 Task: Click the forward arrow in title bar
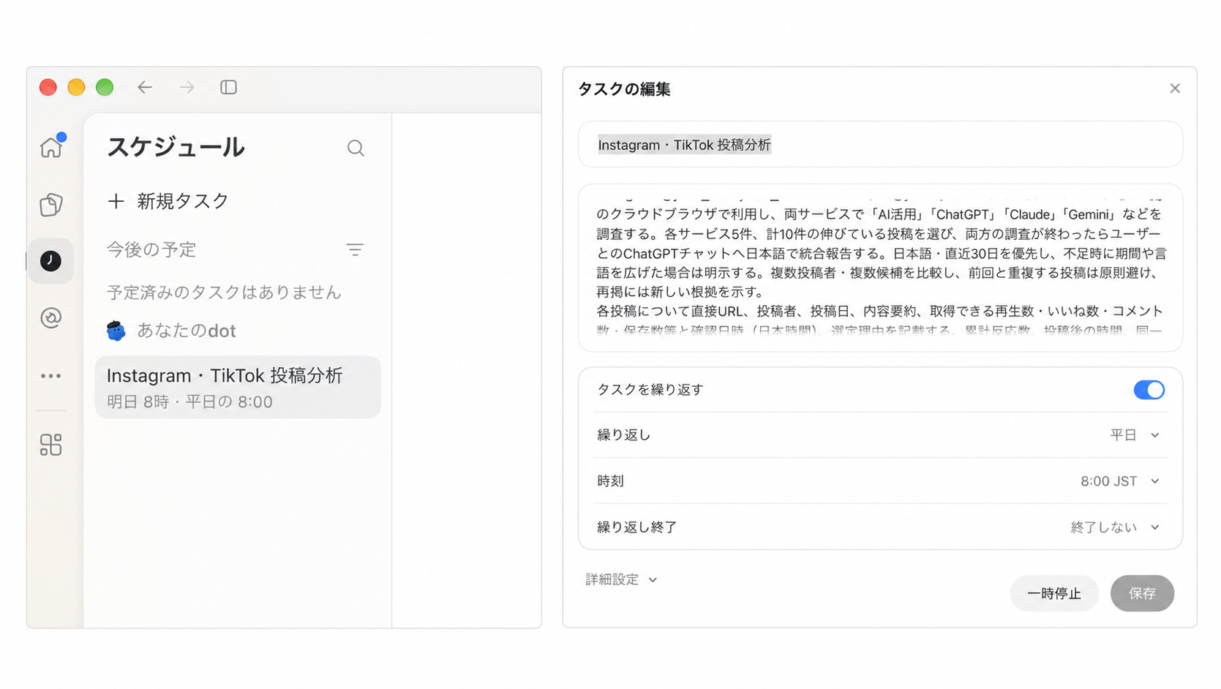click(187, 87)
